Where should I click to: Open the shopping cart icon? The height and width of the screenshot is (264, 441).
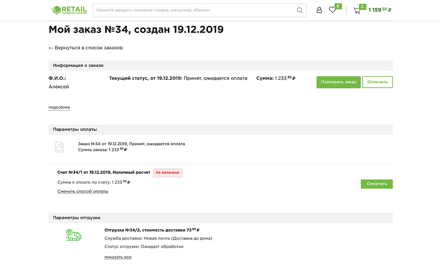(x=358, y=10)
